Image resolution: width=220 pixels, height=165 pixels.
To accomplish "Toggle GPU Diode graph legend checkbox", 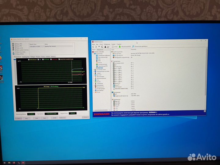I will (x=51, y=59).
